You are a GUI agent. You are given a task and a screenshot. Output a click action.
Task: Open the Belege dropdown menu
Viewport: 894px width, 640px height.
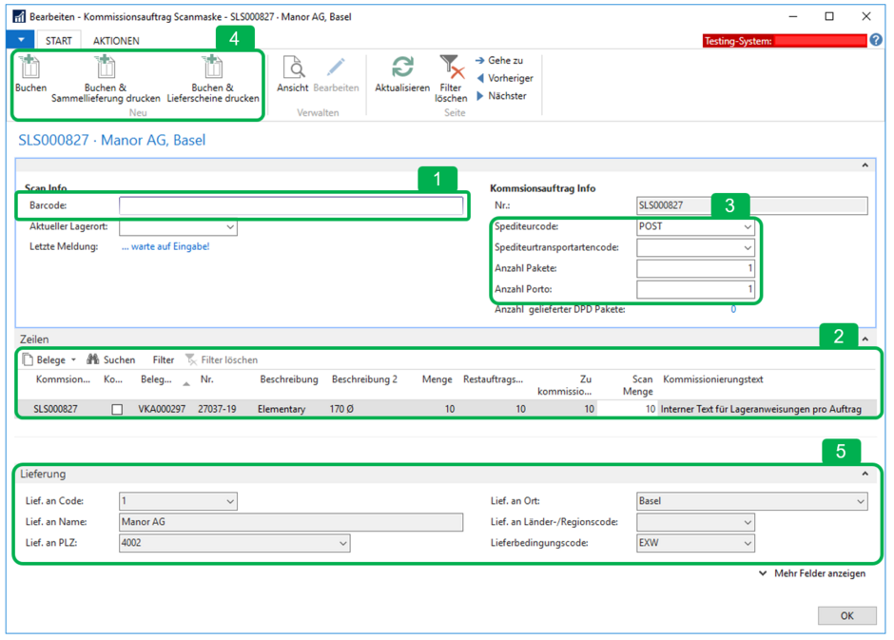click(49, 359)
